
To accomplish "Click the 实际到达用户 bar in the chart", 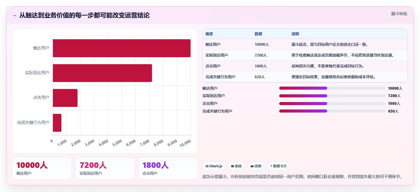I will [x=102, y=73].
